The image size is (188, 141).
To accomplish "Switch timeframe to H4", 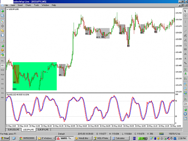I will click(x=2, y=84).
